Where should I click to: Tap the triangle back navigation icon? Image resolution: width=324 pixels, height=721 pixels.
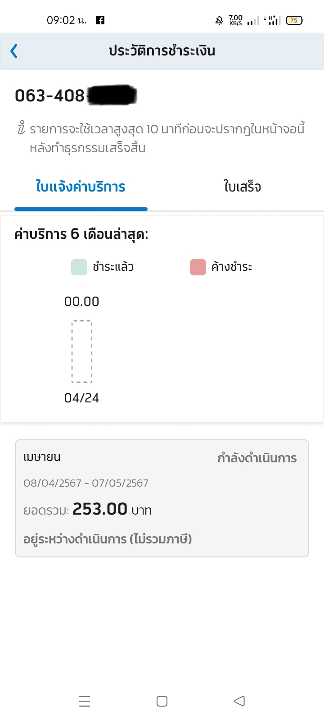click(239, 701)
